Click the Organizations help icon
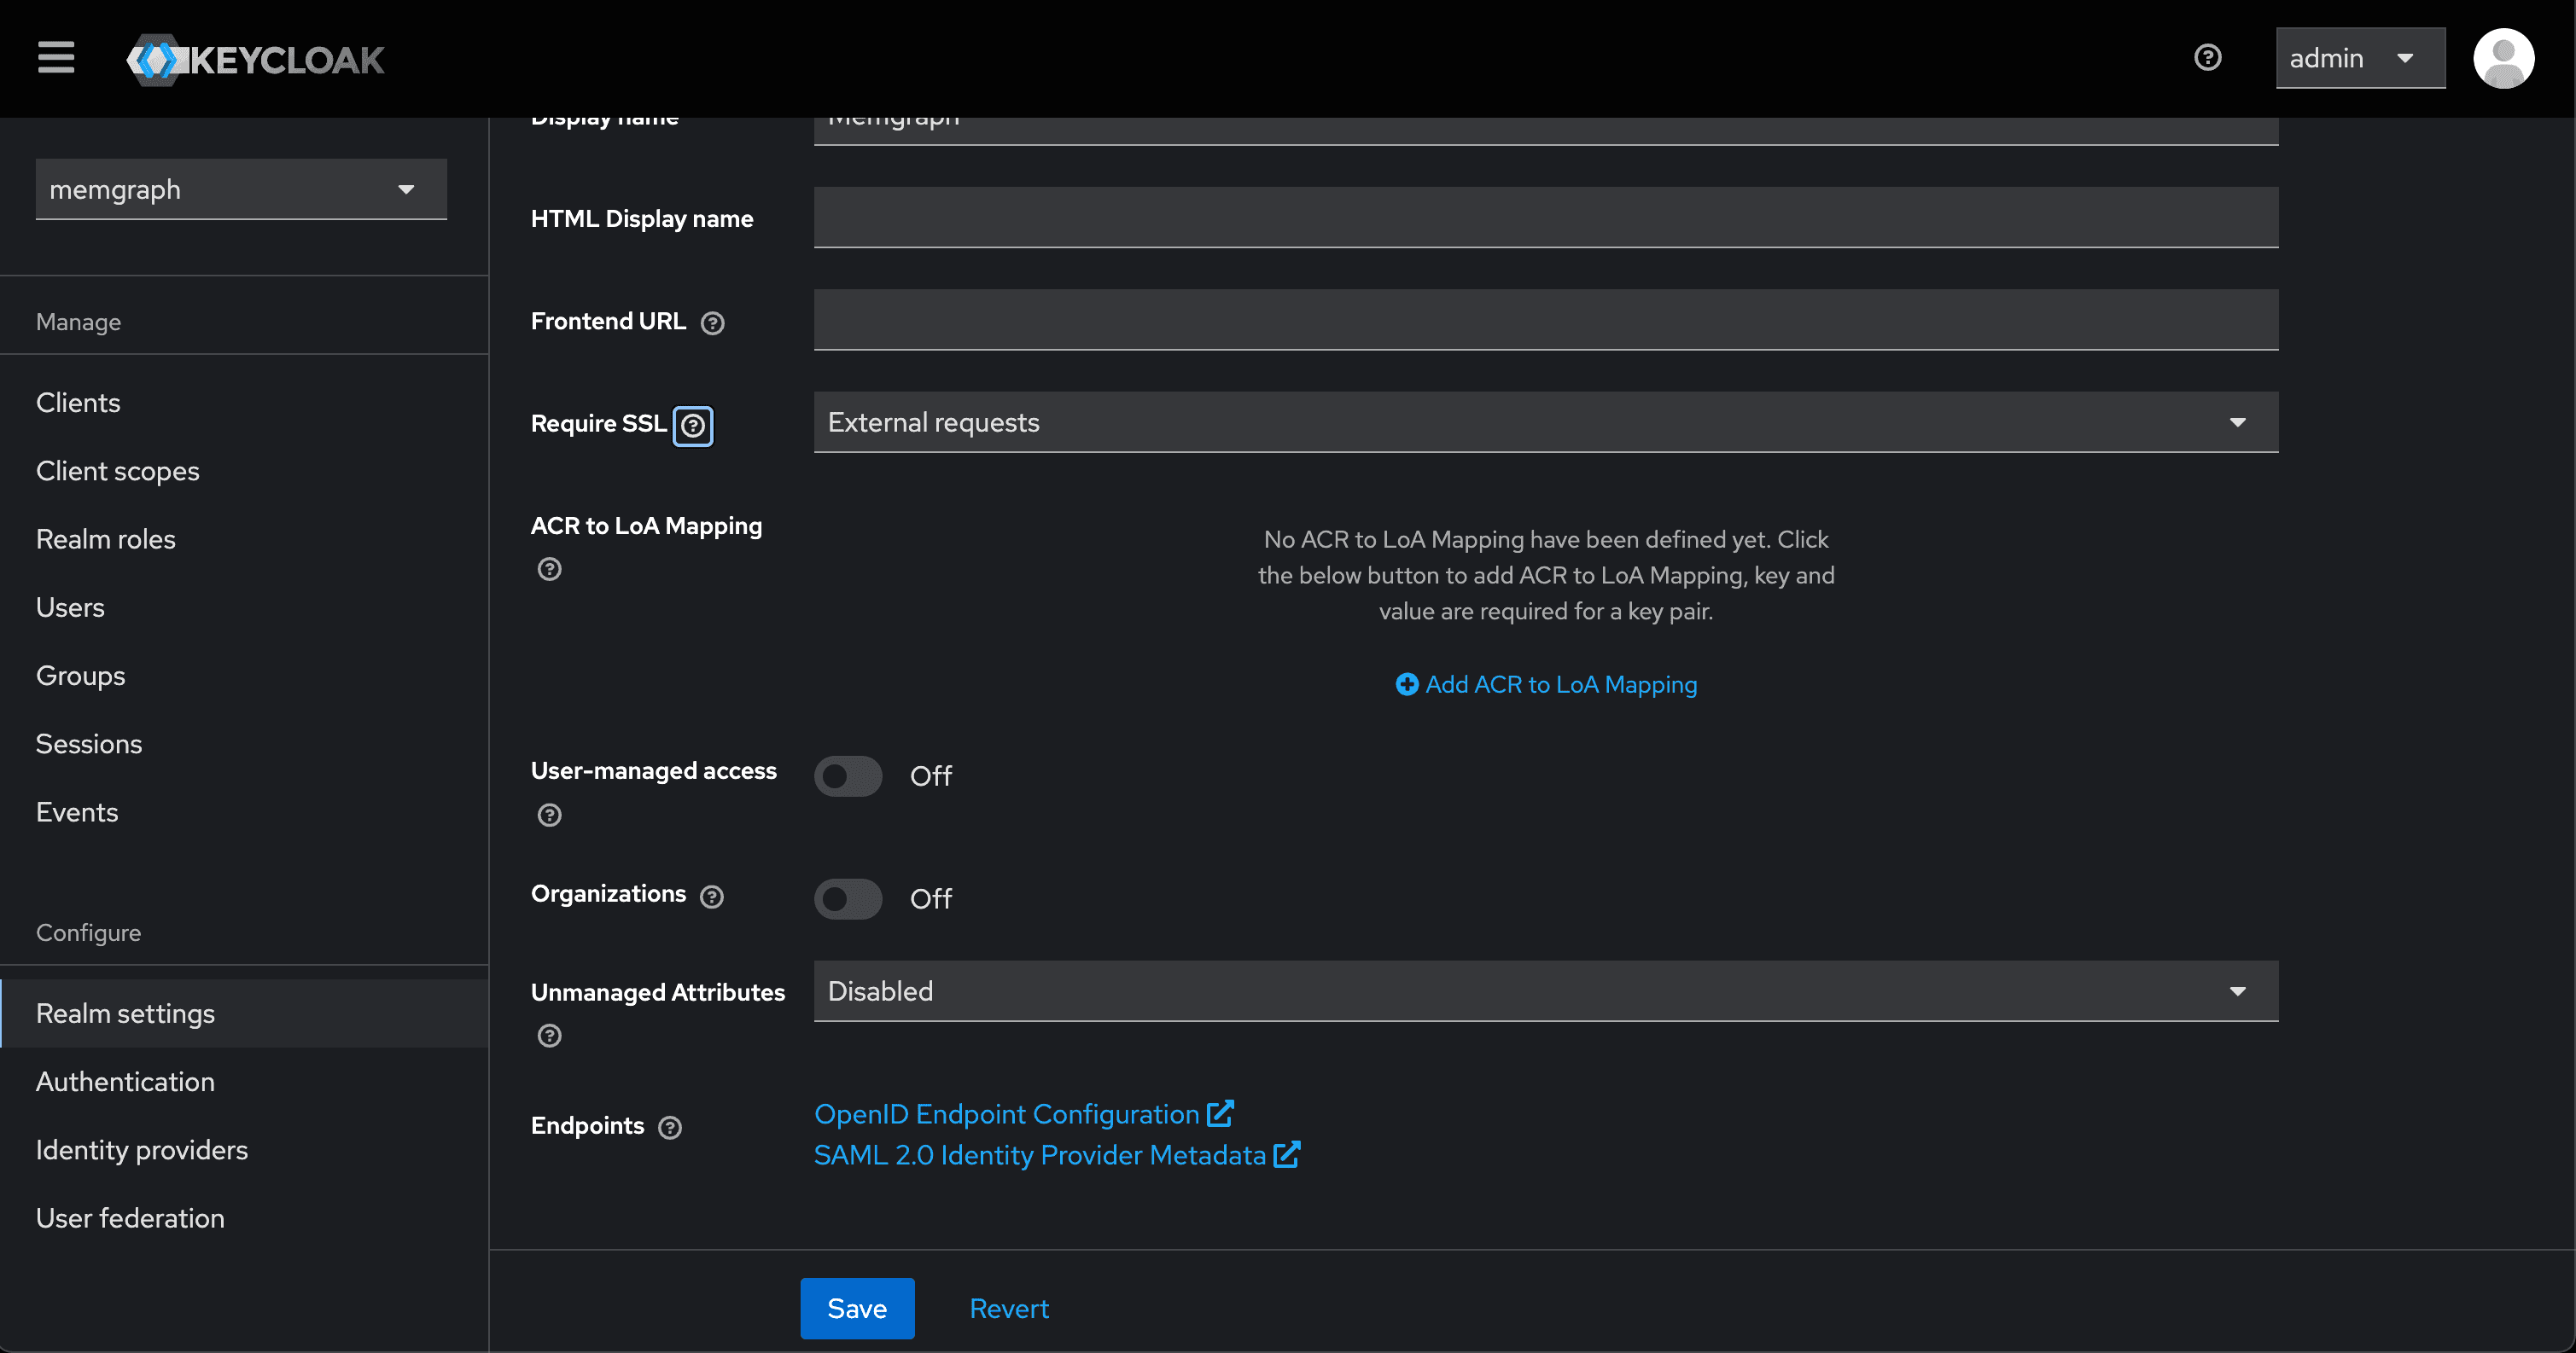 [711, 897]
